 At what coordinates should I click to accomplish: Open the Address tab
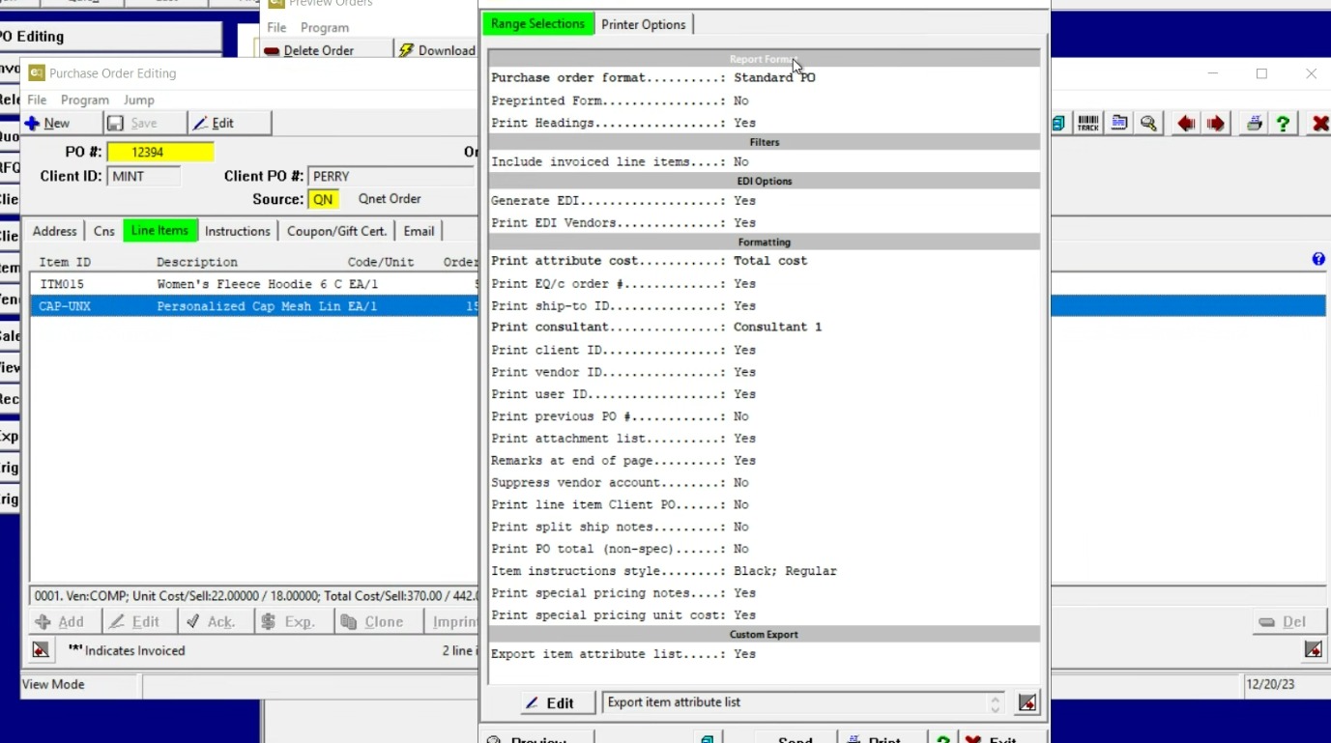(x=54, y=231)
